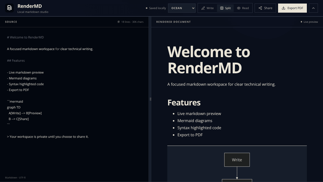Click the SOURCE panel header label
The width and height of the screenshot is (323, 182).
tap(11, 22)
